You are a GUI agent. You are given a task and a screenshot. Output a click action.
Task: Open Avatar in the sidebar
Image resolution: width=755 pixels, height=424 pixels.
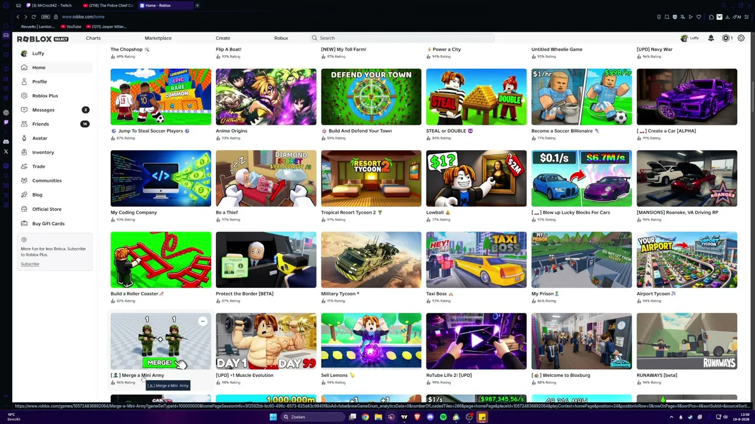coord(55,138)
